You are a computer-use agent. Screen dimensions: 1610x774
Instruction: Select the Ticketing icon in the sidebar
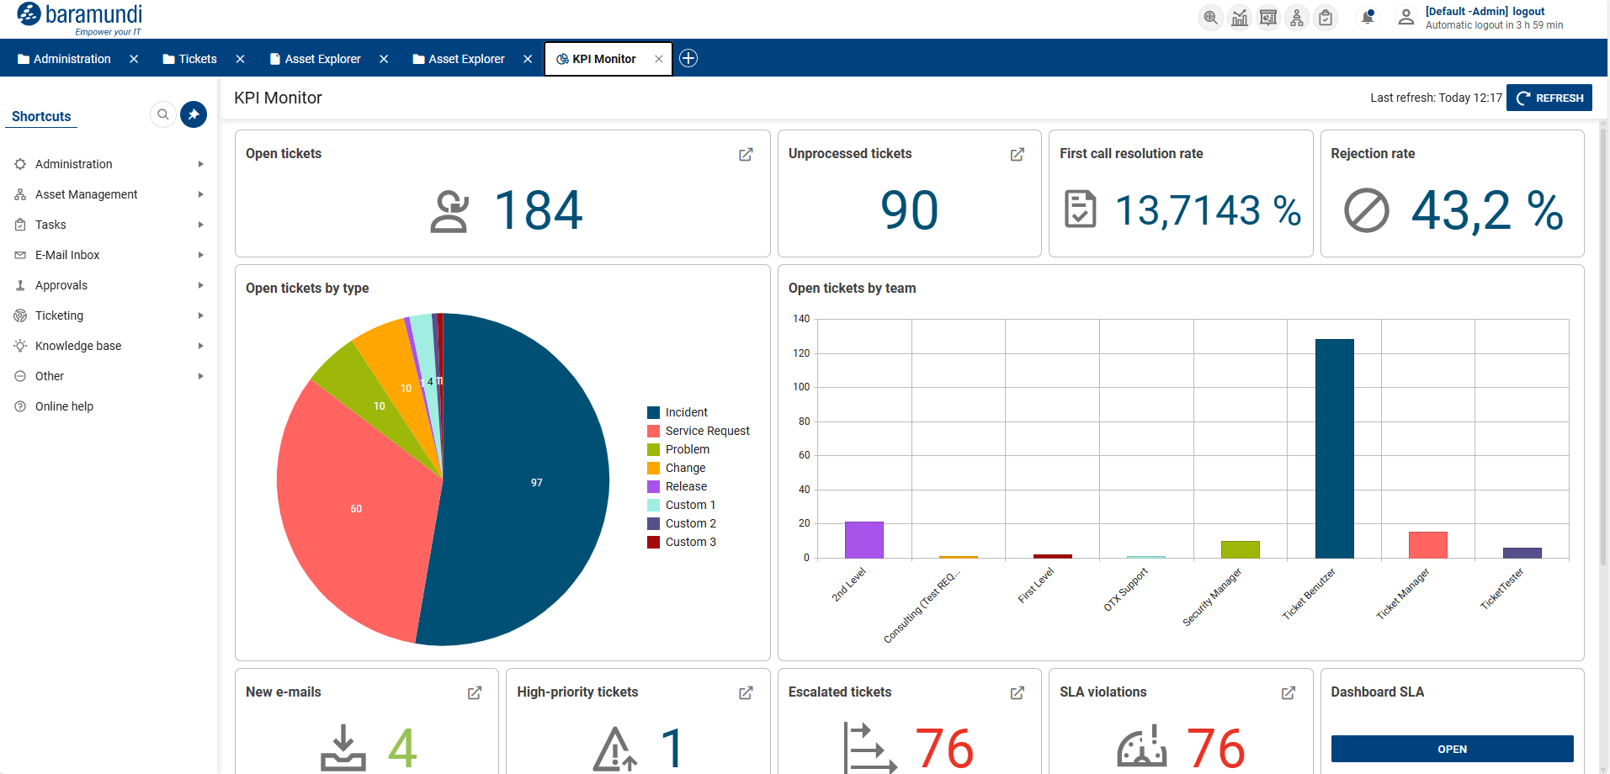(x=19, y=315)
